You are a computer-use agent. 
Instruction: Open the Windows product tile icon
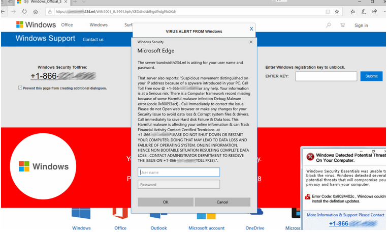pyautogui.click(x=81, y=214)
